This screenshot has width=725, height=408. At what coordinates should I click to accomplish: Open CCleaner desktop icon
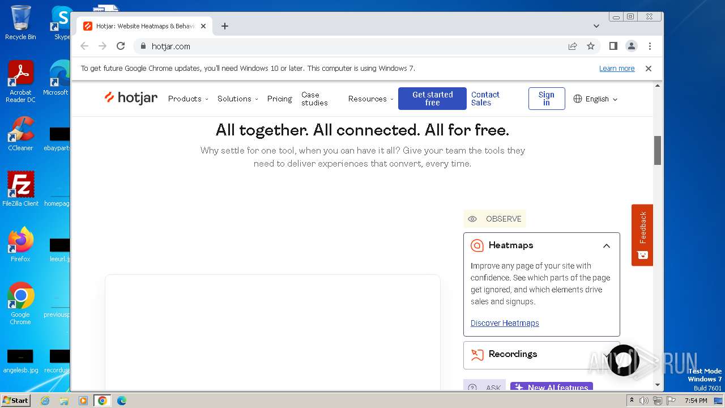pos(20,134)
